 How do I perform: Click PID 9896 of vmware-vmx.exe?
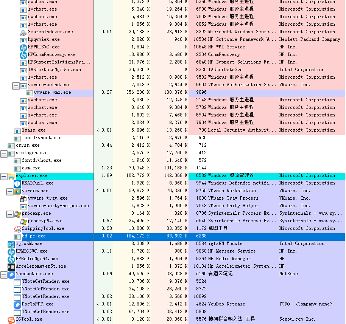click(201, 92)
